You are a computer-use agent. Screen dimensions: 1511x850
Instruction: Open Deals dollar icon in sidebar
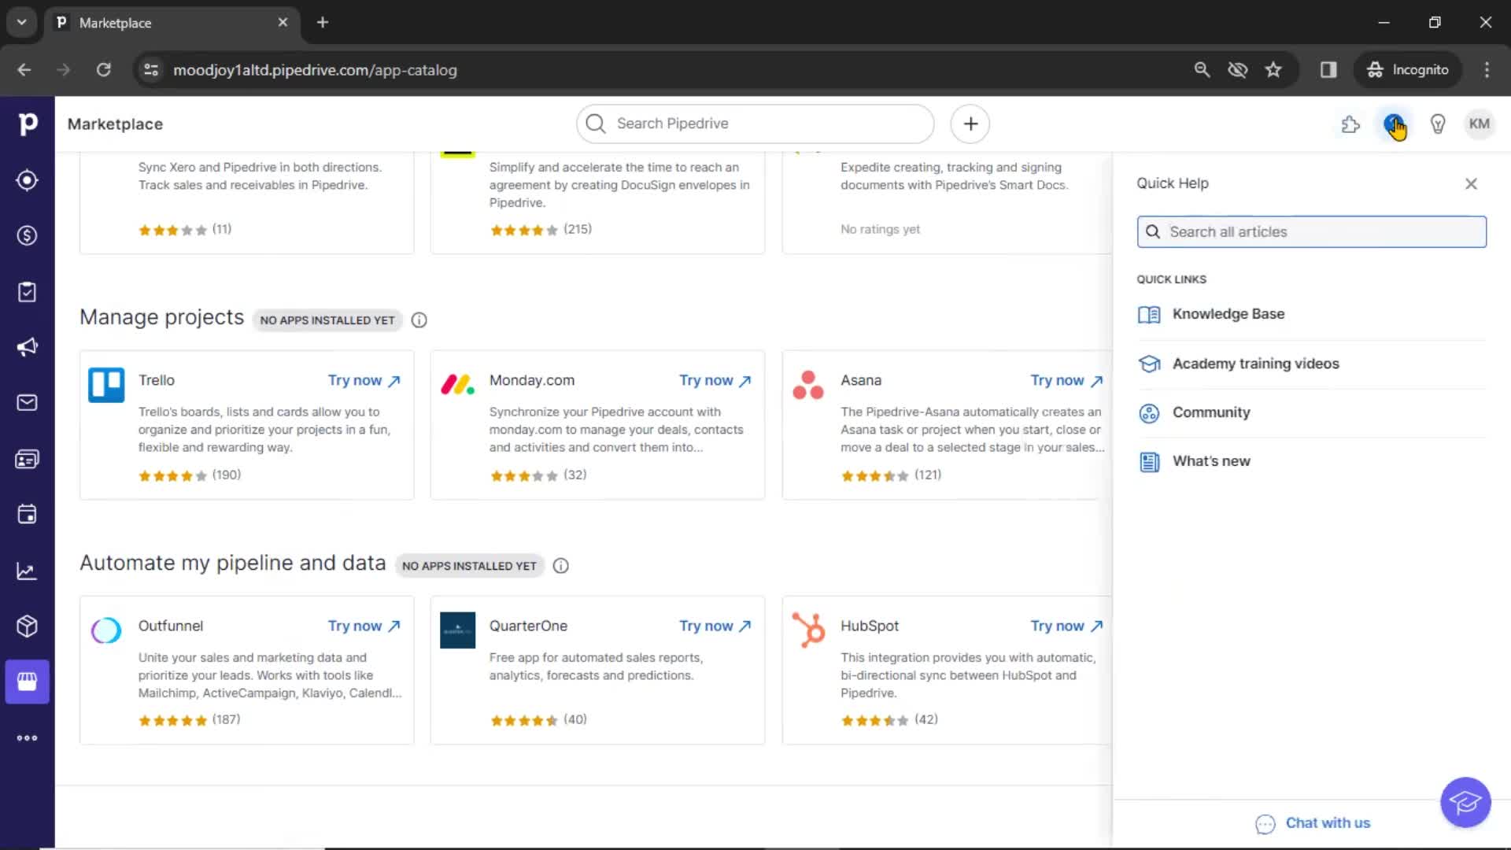coord(27,235)
